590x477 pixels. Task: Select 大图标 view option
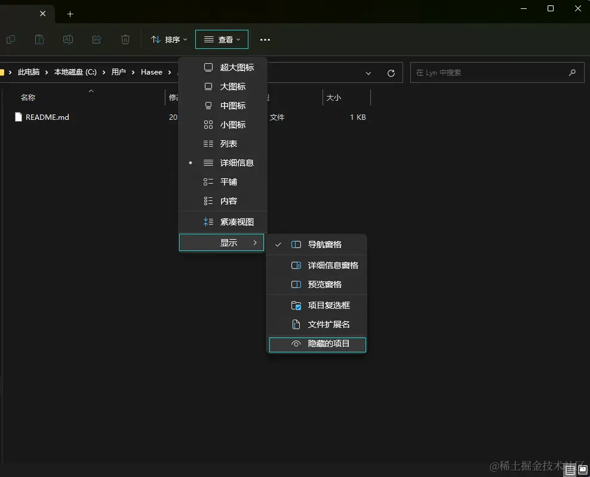223,86
